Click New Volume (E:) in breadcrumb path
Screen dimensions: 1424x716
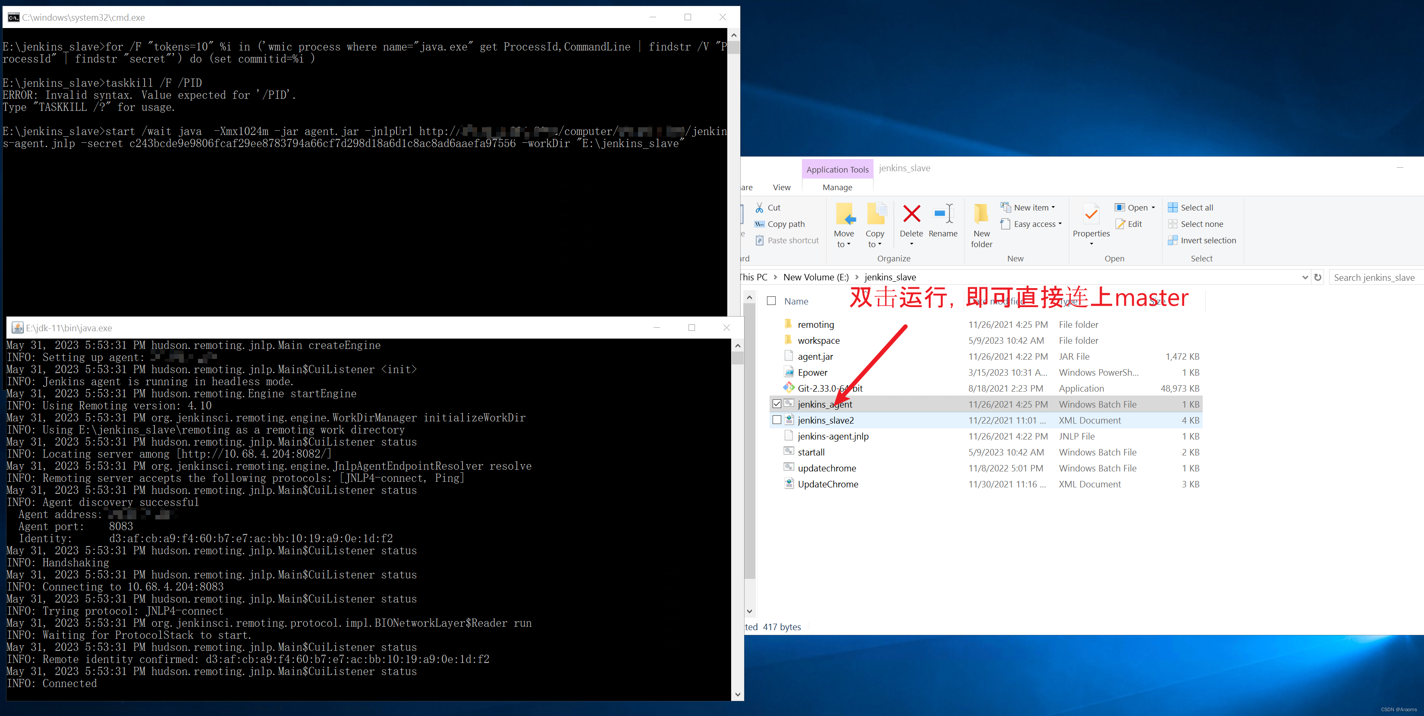(x=815, y=277)
